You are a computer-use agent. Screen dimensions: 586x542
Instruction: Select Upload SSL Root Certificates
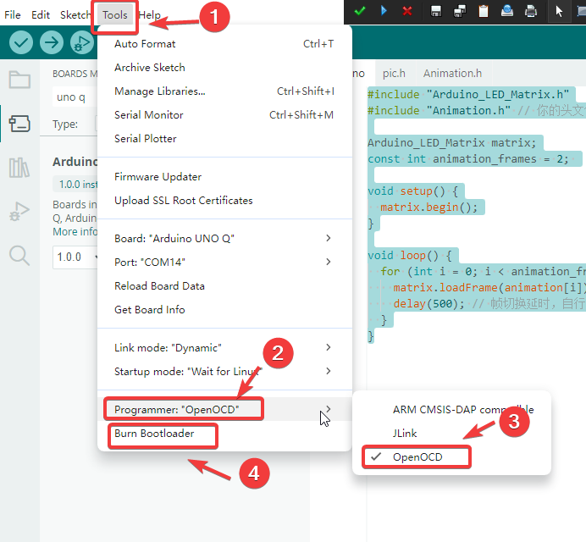tap(224, 201)
